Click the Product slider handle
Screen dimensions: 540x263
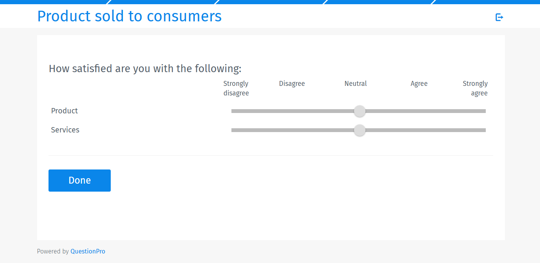pyautogui.click(x=359, y=111)
